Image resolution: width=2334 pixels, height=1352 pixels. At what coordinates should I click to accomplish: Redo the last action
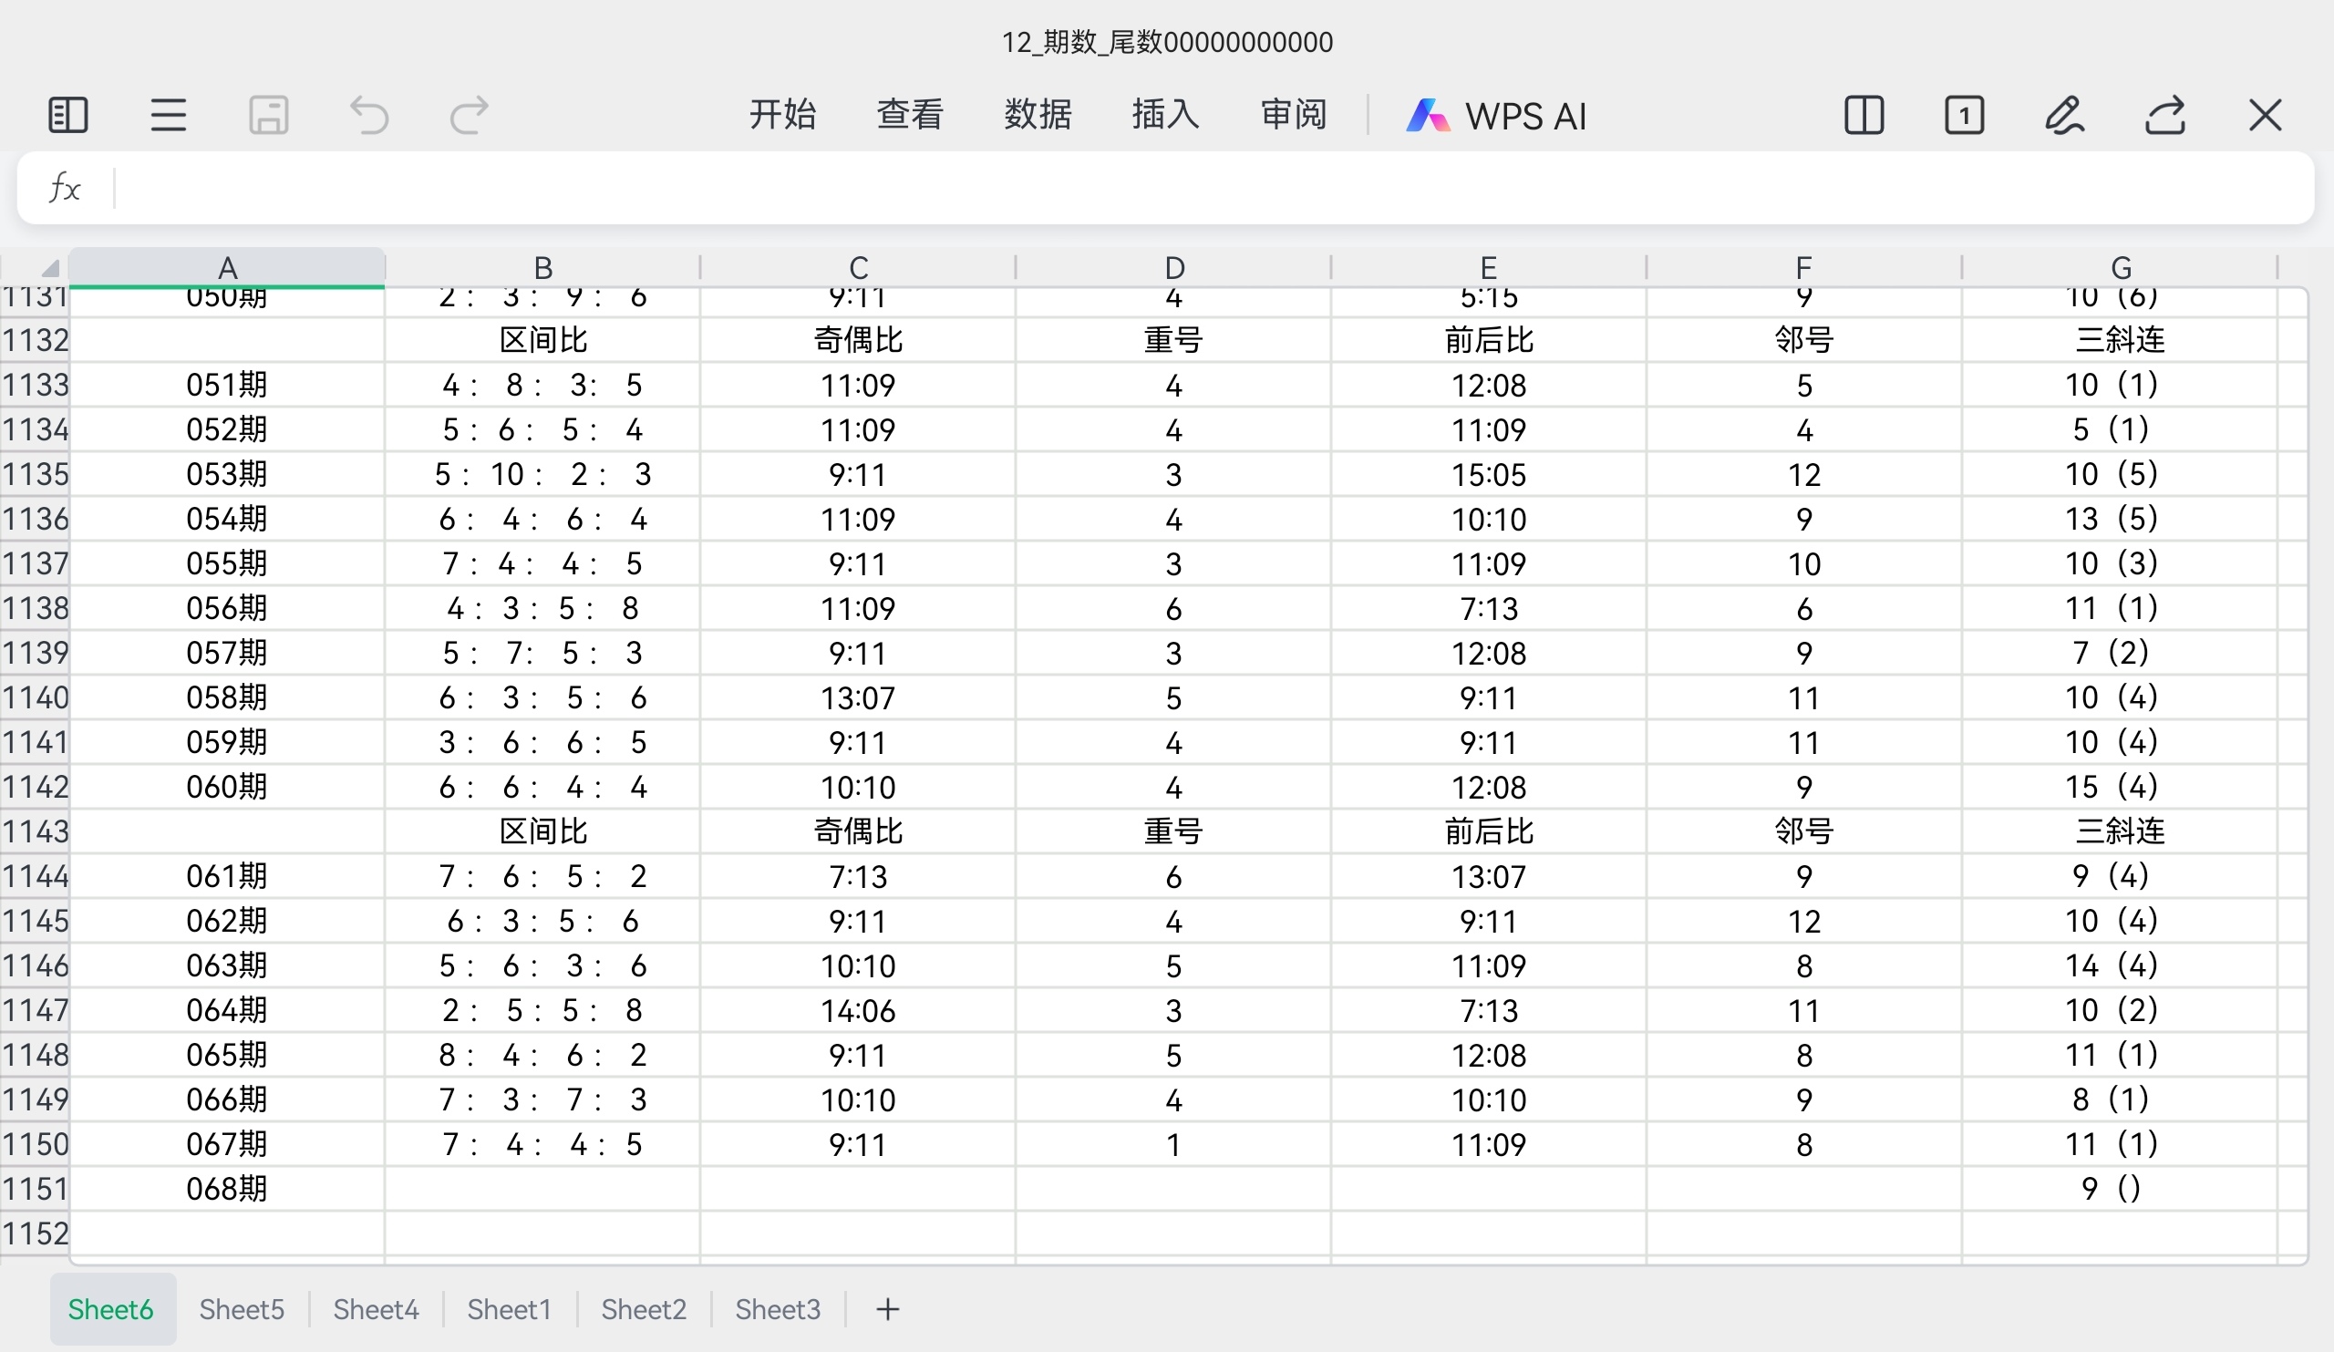[x=469, y=116]
